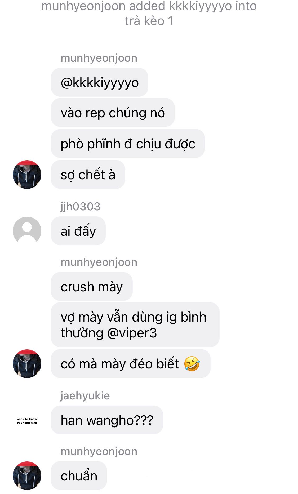This screenshot has width=298, height=494.
Task: Open the jjh0303 sender name label
Action: click(x=81, y=206)
